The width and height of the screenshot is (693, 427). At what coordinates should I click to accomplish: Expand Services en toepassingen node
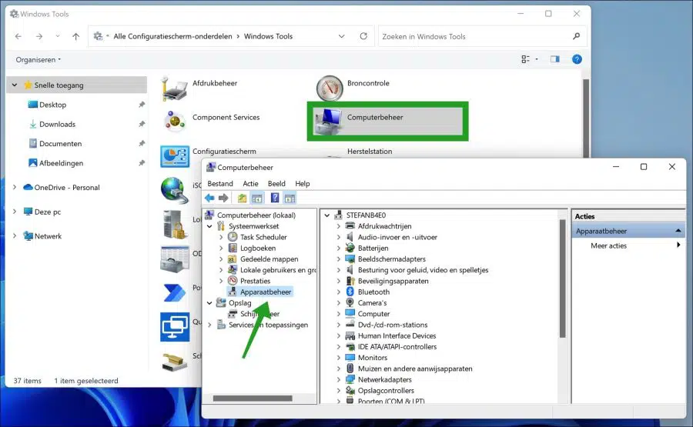[x=209, y=325]
